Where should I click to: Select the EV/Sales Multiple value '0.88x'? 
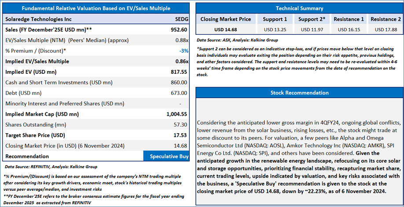[x=182, y=40]
